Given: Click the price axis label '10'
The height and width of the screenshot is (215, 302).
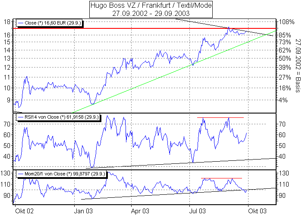Looking at the screenshot, I should [7, 88].
